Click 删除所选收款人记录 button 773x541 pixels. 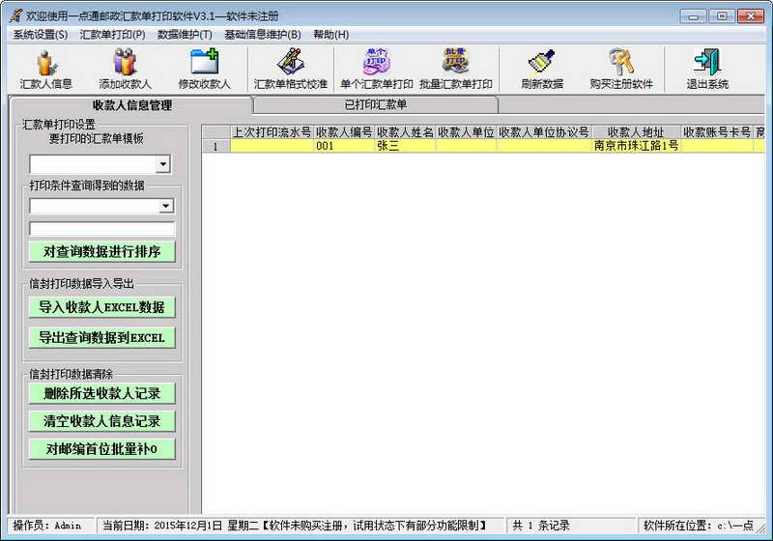pos(102,394)
